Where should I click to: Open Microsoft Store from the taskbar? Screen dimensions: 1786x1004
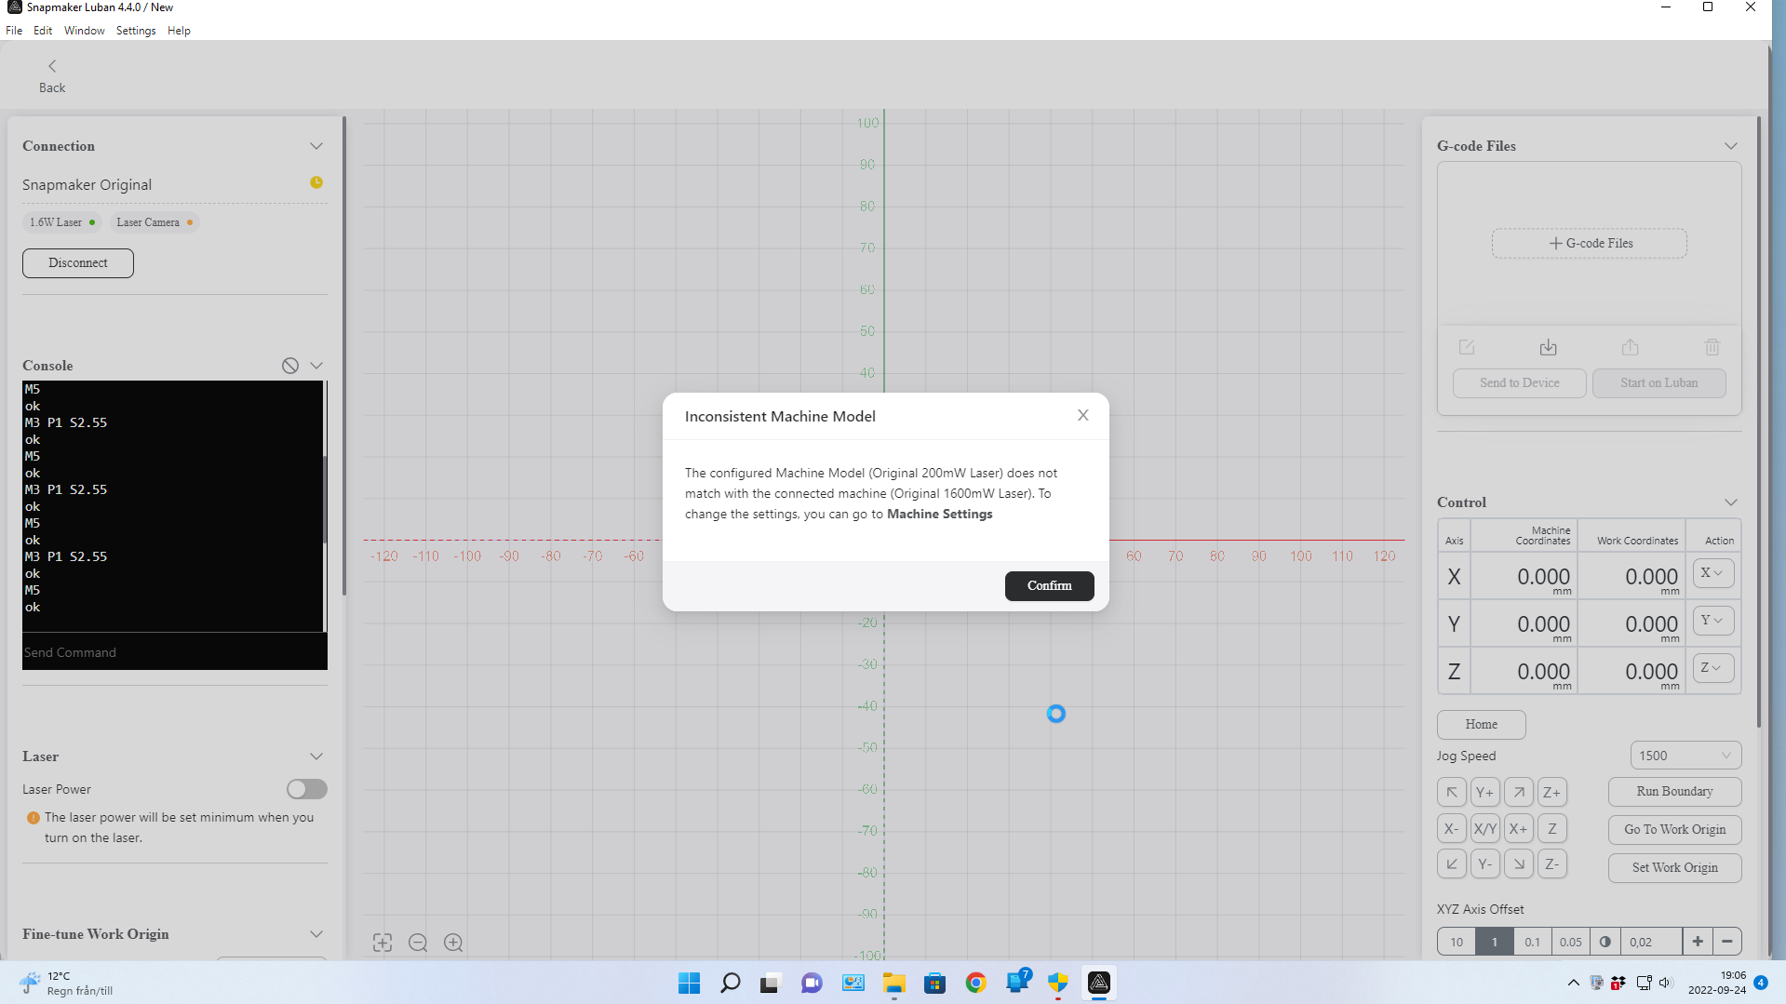[934, 983]
